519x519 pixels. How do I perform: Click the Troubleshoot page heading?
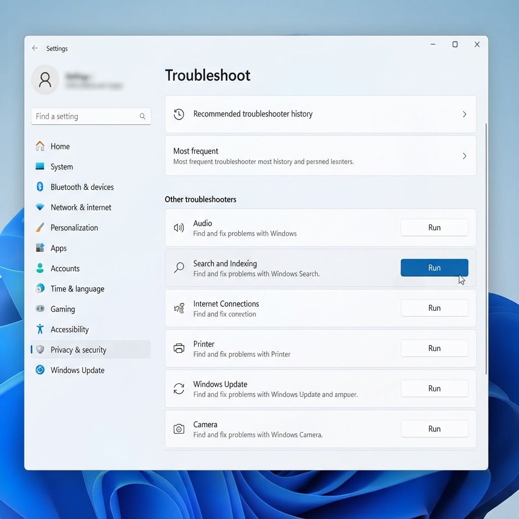coord(207,76)
